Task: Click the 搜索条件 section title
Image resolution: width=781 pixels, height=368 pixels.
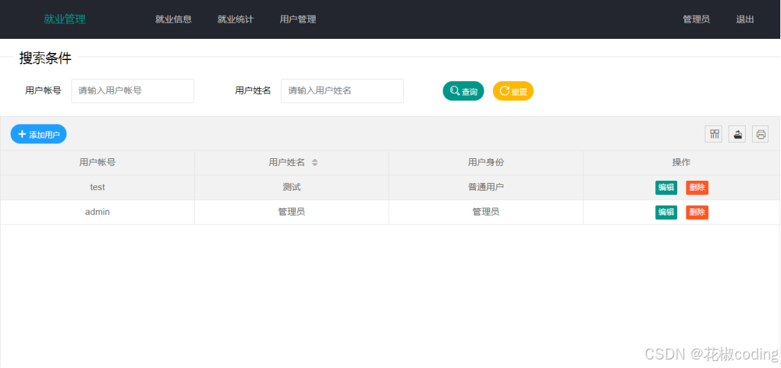Action: click(45, 58)
